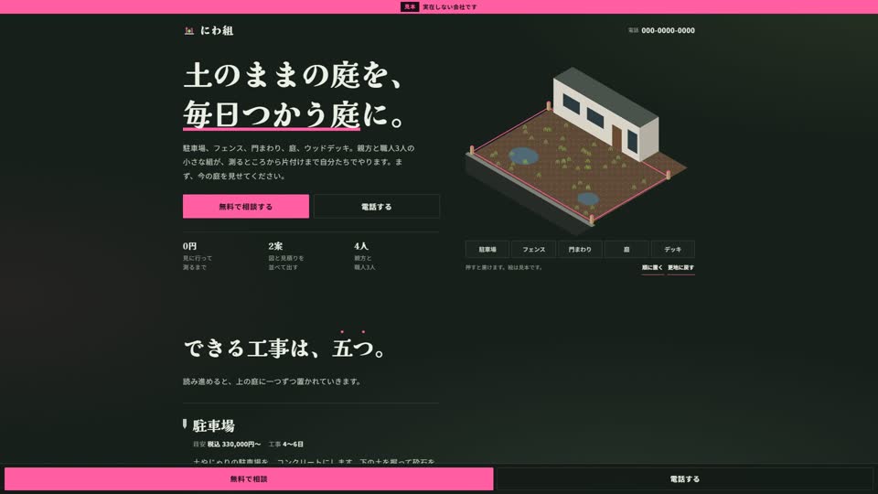This screenshot has height=494, width=878.
Task: Click the 2案 statistic
Action: point(275,246)
